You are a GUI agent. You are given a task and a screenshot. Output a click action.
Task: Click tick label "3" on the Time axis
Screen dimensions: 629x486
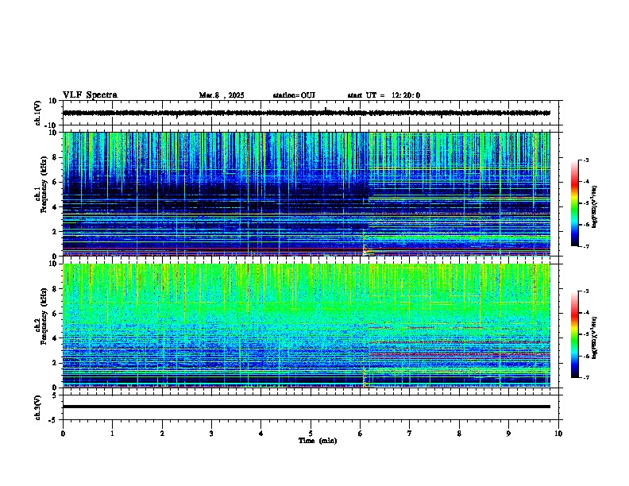click(211, 434)
